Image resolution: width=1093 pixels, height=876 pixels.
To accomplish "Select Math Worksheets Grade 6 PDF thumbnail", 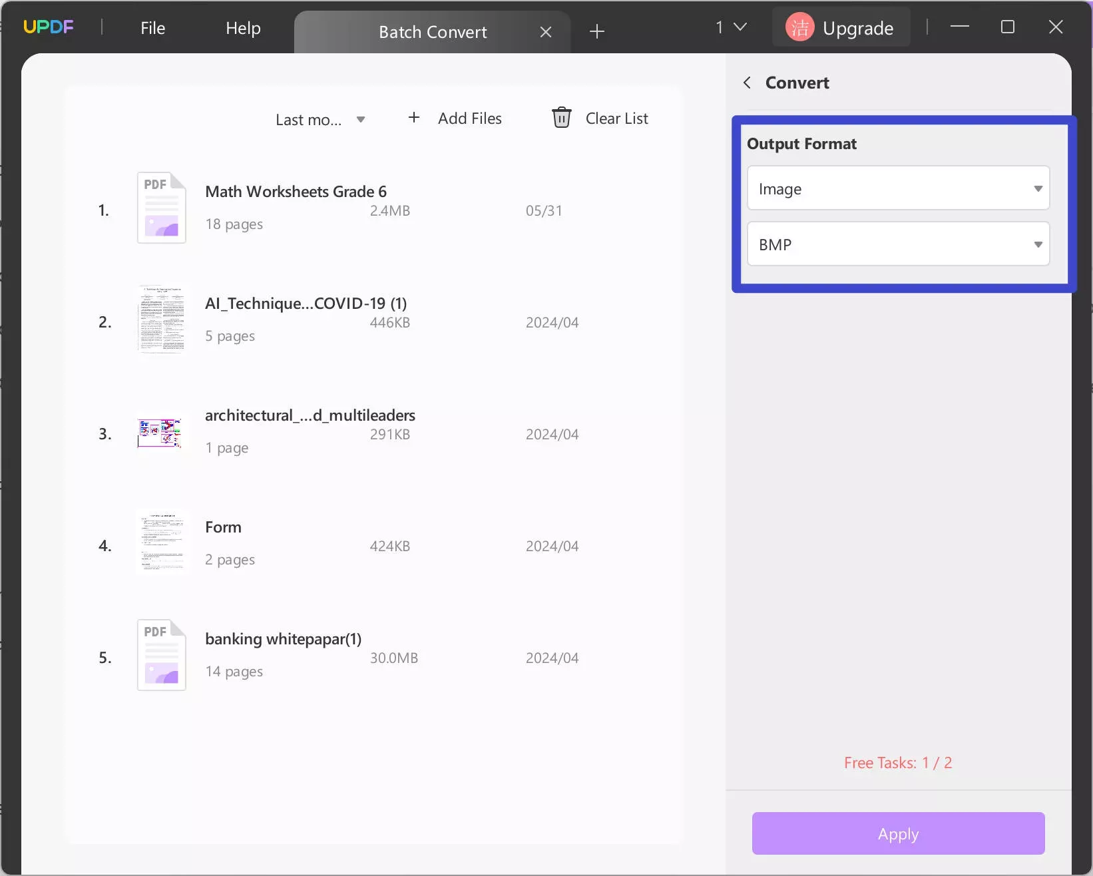I will 161,208.
